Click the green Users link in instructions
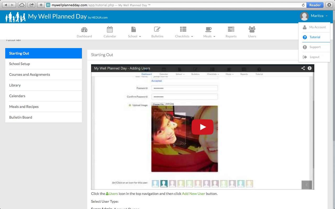335x209 pixels. coord(112,194)
